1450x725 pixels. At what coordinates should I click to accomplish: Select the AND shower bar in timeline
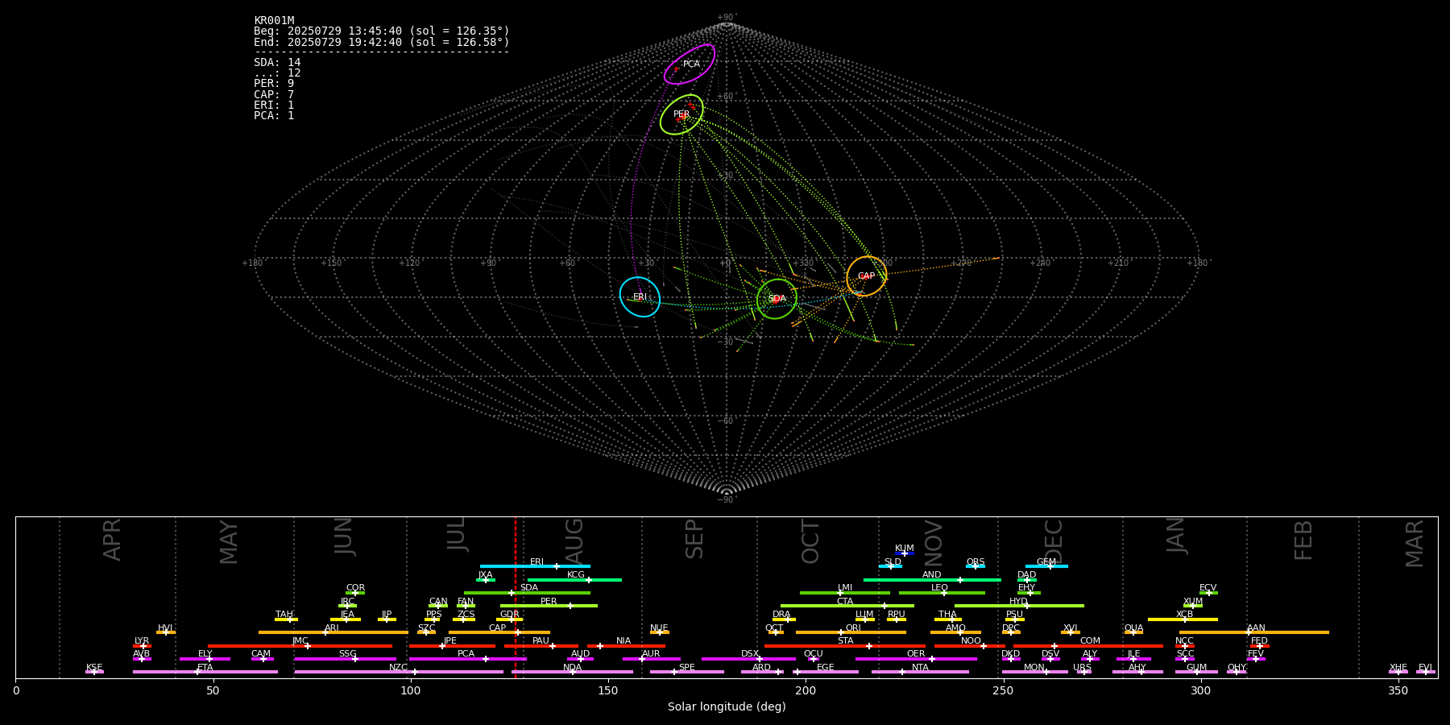click(x=932, y=580)
